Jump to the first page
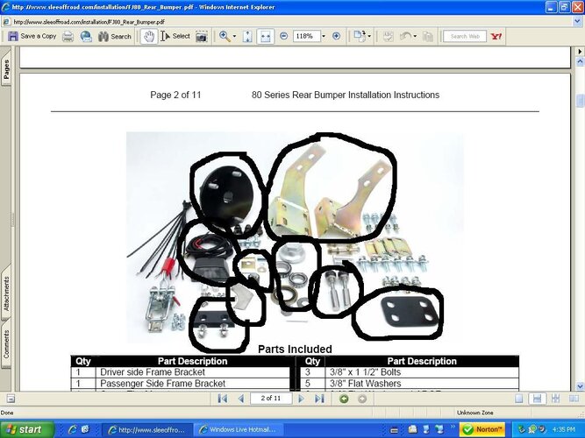The height and width of the screenshot is (438, 585). point(223,399)
